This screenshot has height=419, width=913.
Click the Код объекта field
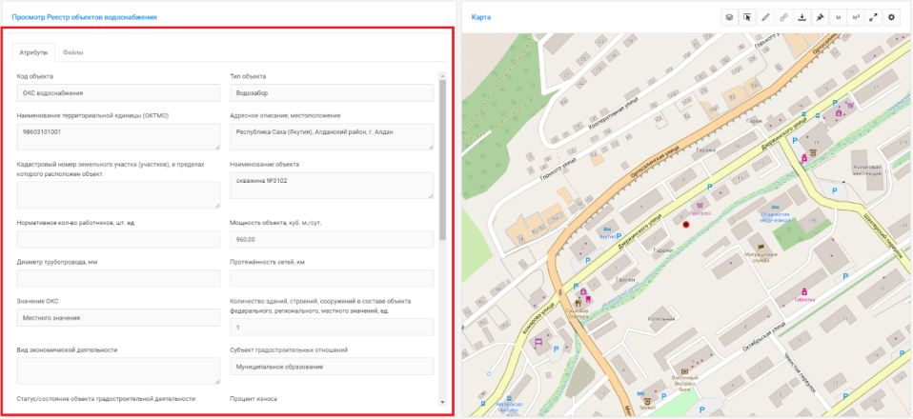click(118, 93)
